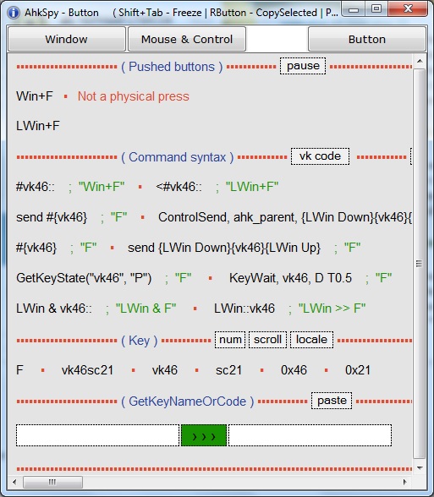Click the vertical scrollbar thumb
Screen dimensions: 434x497
click(x=420, y=264)
